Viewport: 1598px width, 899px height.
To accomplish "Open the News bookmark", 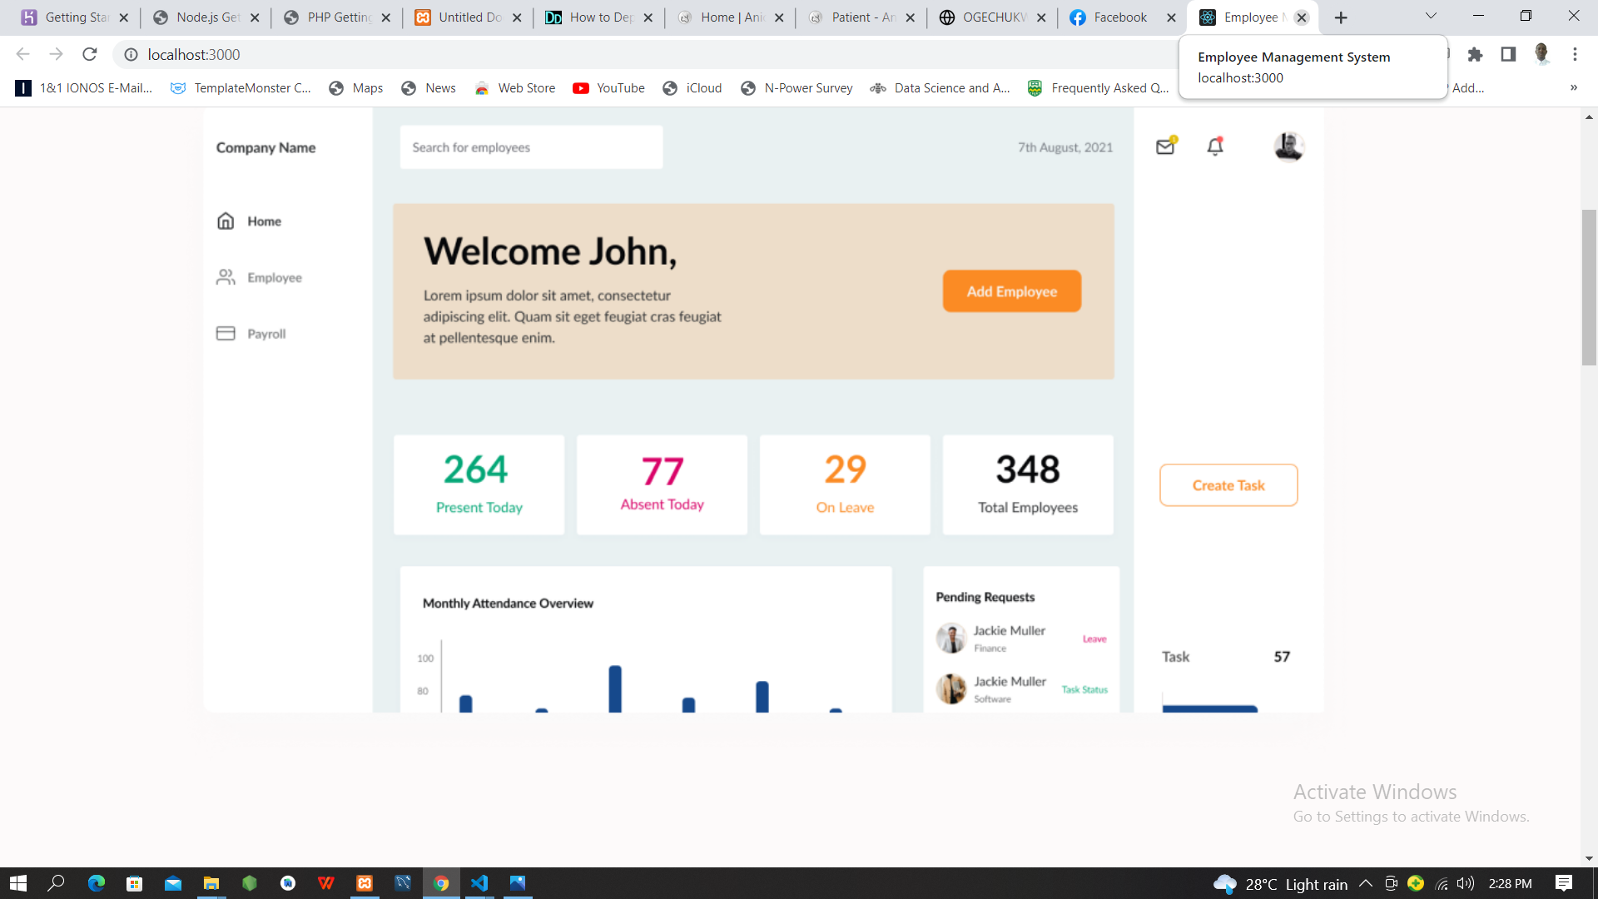I will [428, 87].
